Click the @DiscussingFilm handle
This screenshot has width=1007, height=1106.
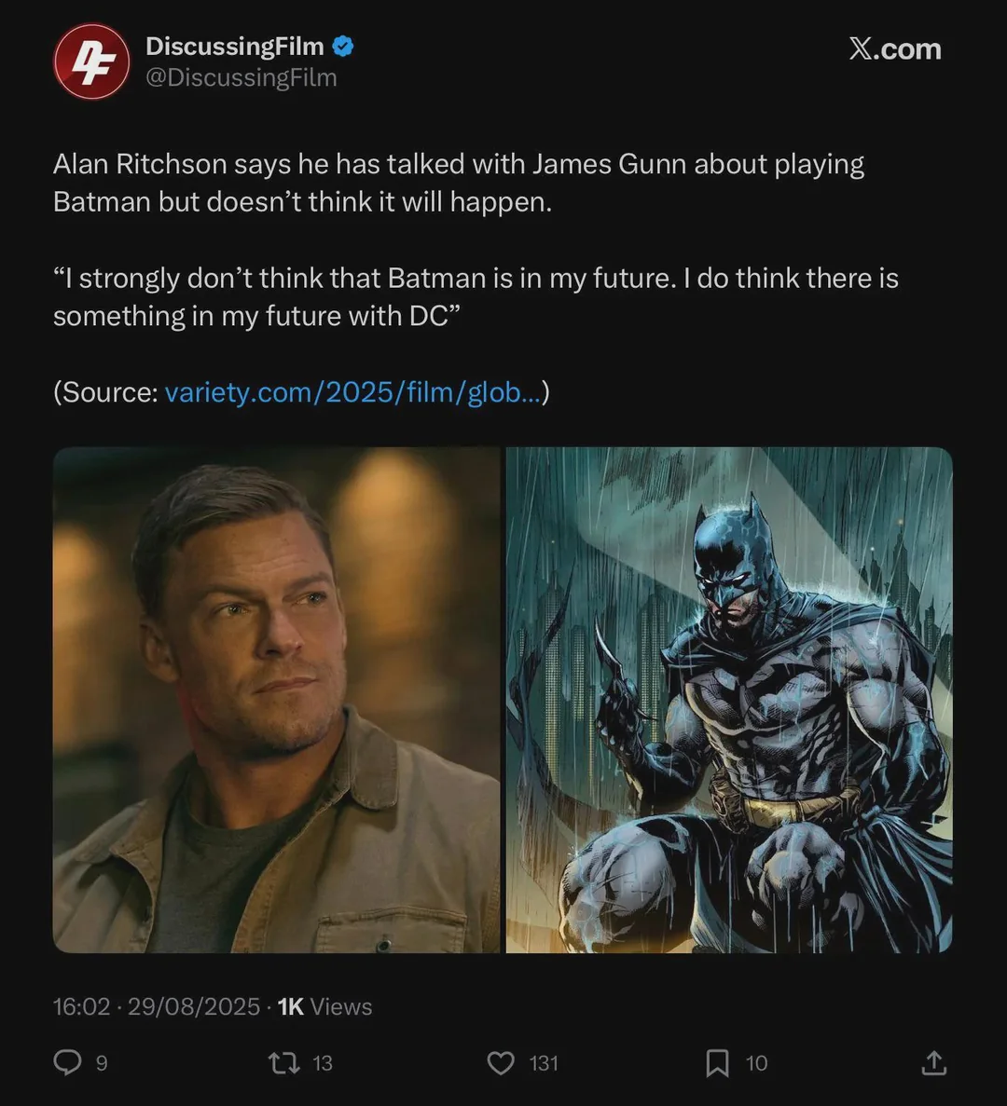[x=241, y=77]
